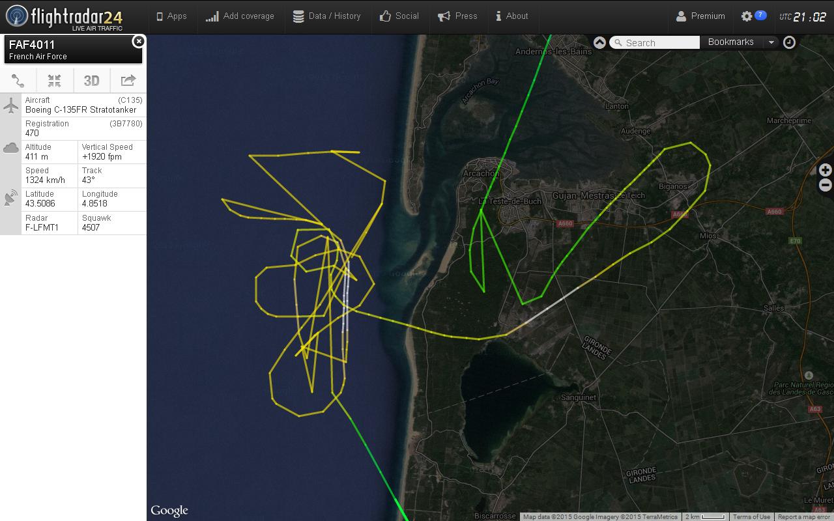
Task: Open the Data / History menu
Action: [326, 16]
